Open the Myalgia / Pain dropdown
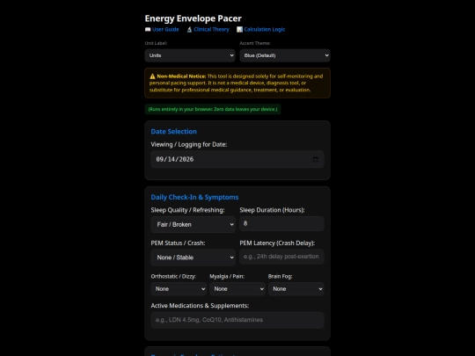This screenshot has width=475, height=356. (x=237, y=289)
